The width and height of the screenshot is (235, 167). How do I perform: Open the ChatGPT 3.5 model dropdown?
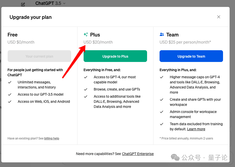tap(50, 3)
